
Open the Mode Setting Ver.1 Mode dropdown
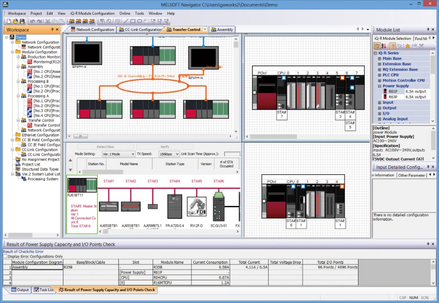coord(118,154)
